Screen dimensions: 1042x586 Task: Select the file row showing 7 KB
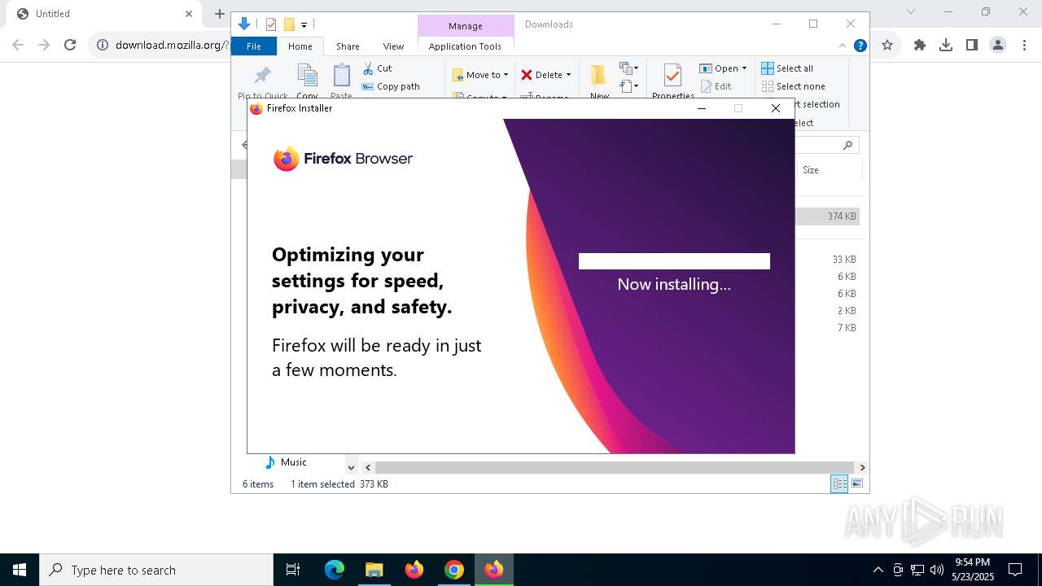click(x=827, y=328)
